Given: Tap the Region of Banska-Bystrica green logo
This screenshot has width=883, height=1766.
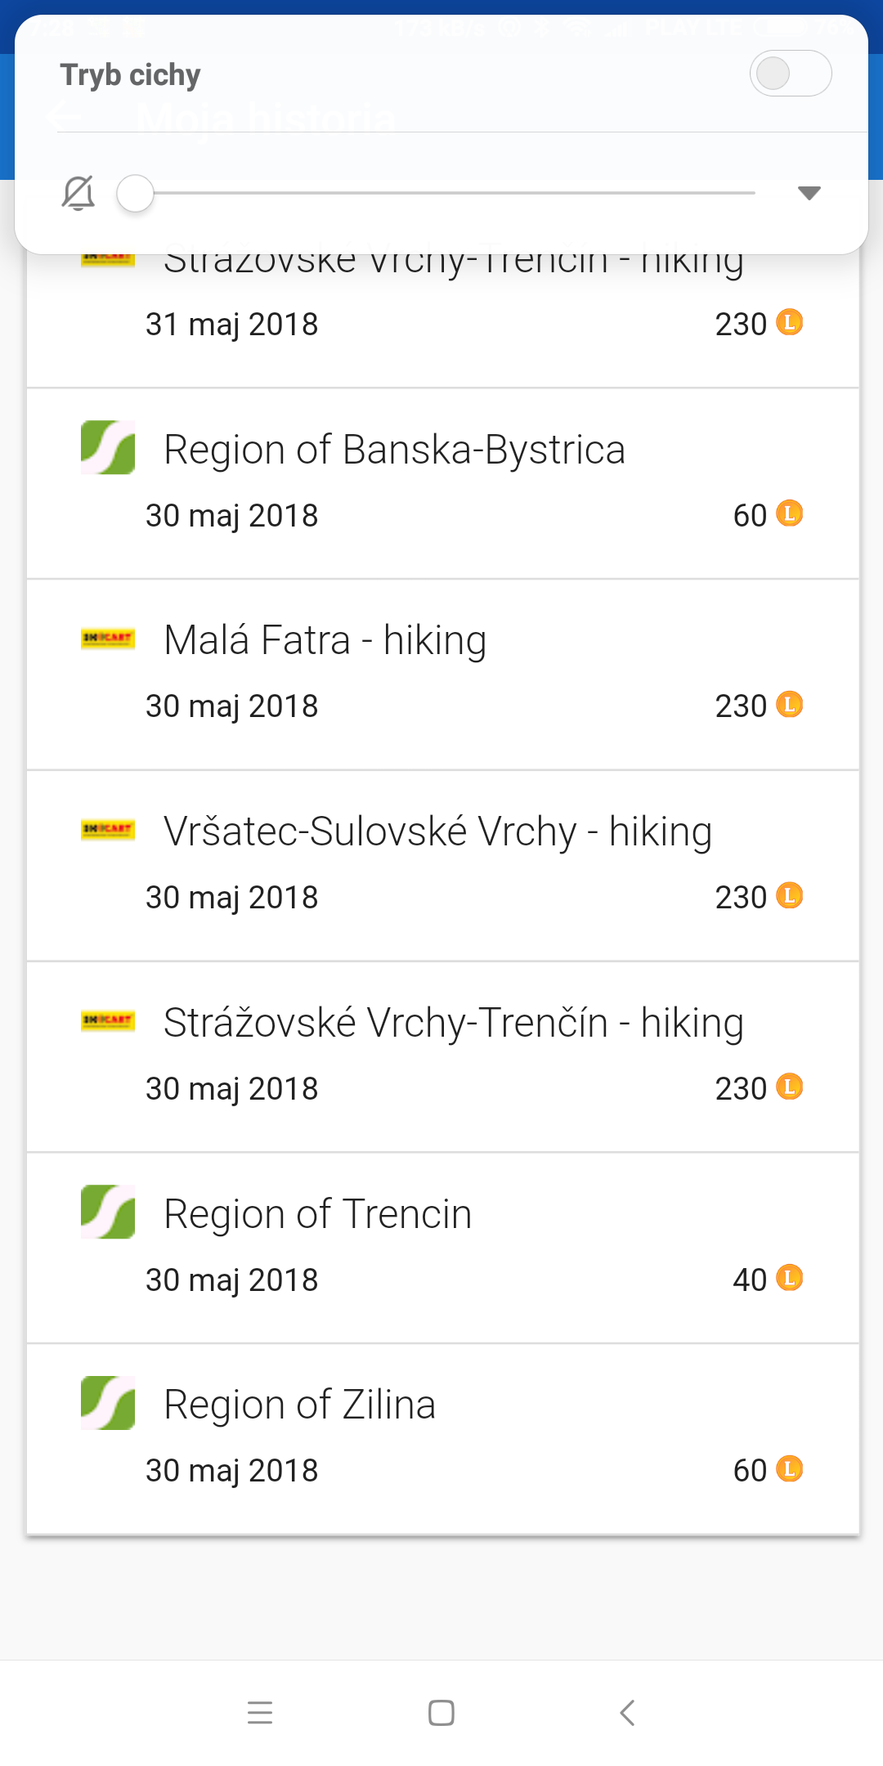Looking at the screenshot, I should pos(108,447).
